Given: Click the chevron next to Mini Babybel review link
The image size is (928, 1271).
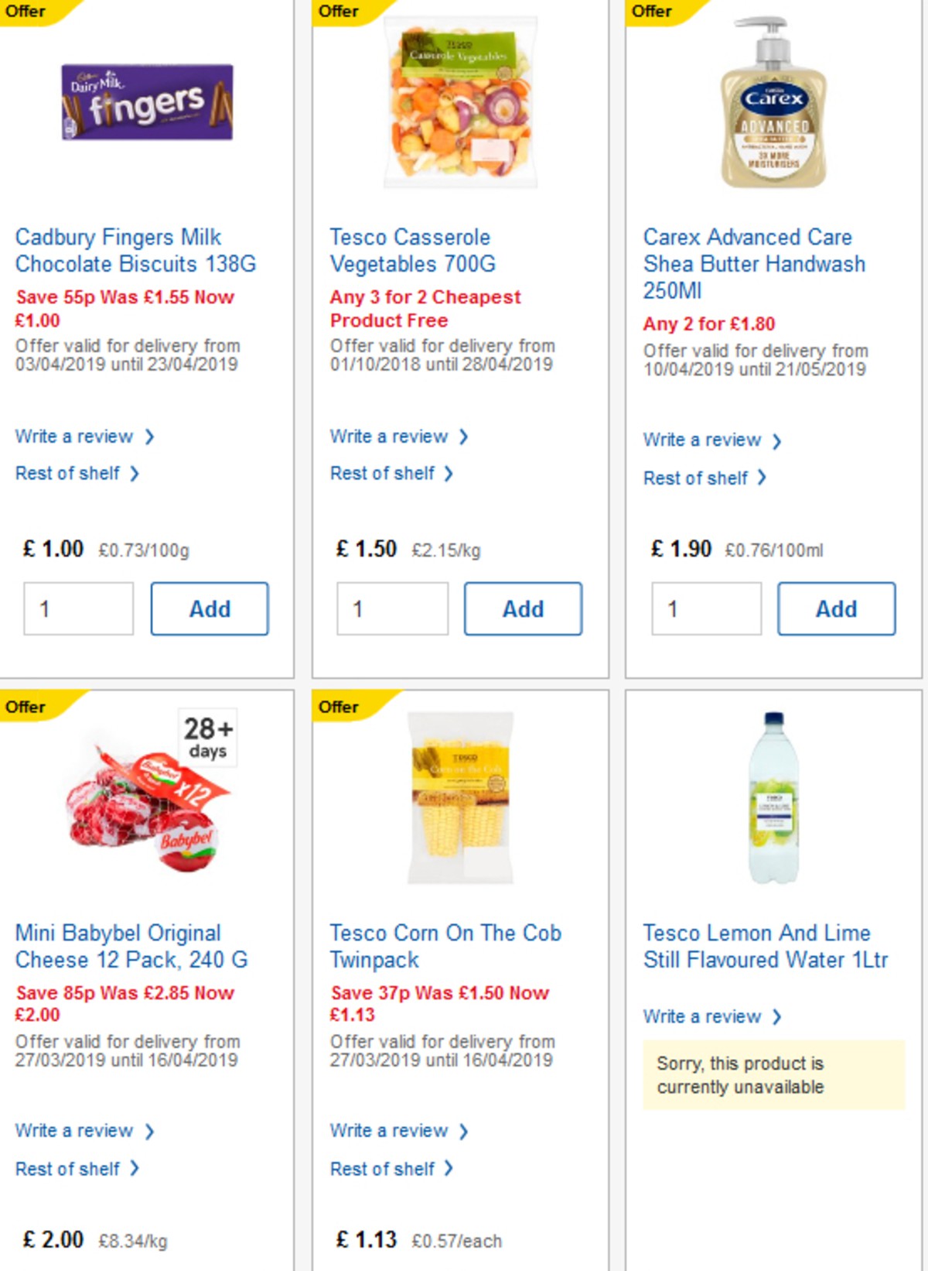Looking at the screenshot, I should click(148, 1130).
